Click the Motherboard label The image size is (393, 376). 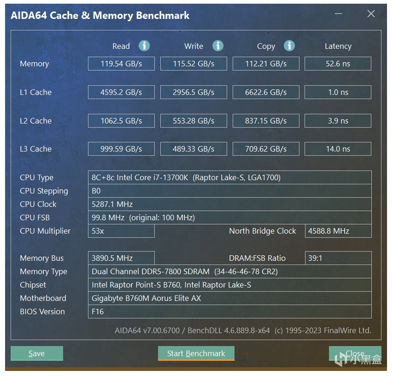pyautogui.click(x=43, y=298)
